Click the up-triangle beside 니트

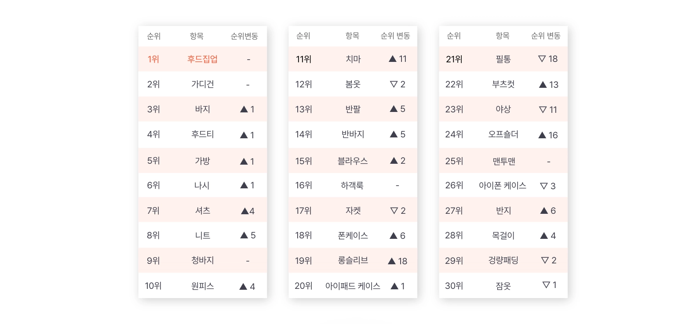(x=244, y=235)
